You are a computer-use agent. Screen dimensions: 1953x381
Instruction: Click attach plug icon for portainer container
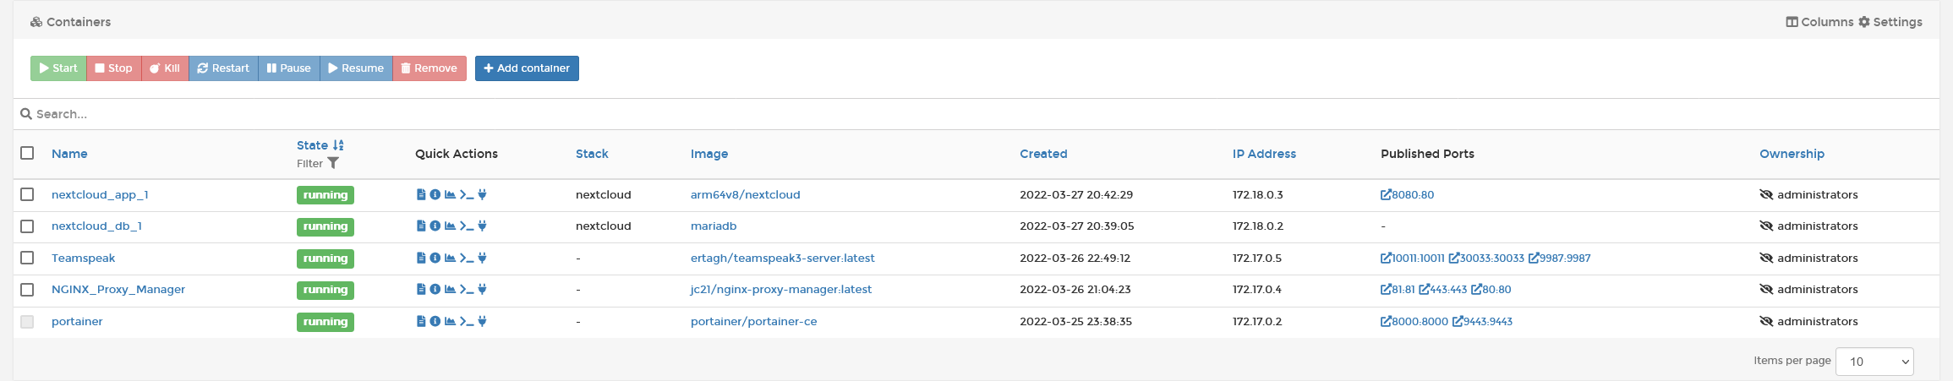[482, 322]
